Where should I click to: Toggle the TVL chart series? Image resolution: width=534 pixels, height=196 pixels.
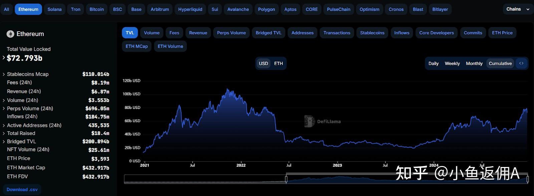[130, 33]
